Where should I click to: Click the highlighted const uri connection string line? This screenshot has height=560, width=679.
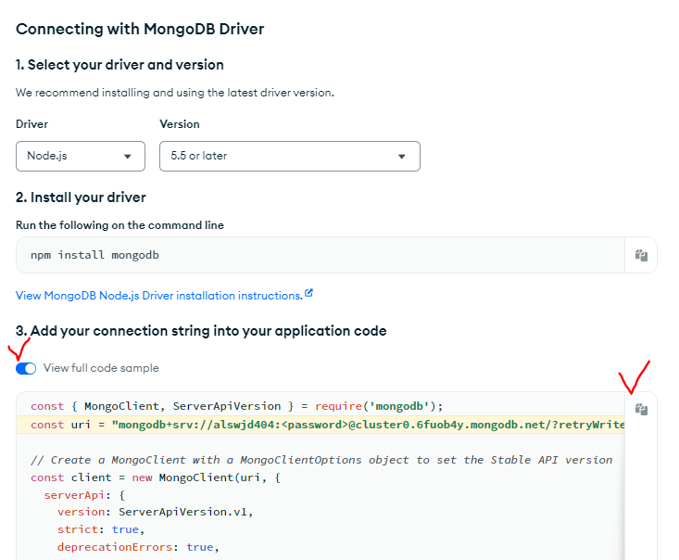321,425
